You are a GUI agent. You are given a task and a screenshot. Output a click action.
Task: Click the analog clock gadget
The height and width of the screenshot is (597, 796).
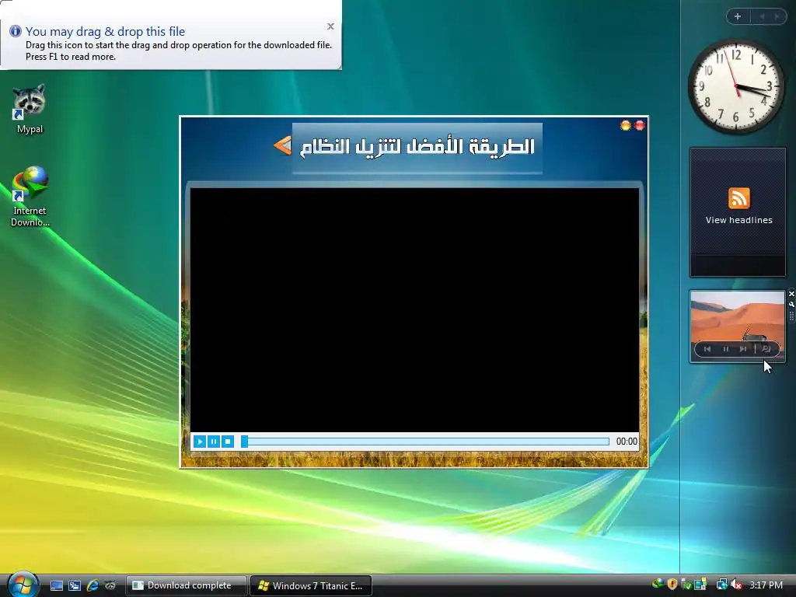(736, 87)
